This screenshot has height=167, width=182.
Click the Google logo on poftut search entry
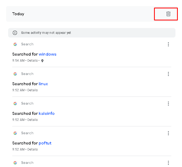15,133
